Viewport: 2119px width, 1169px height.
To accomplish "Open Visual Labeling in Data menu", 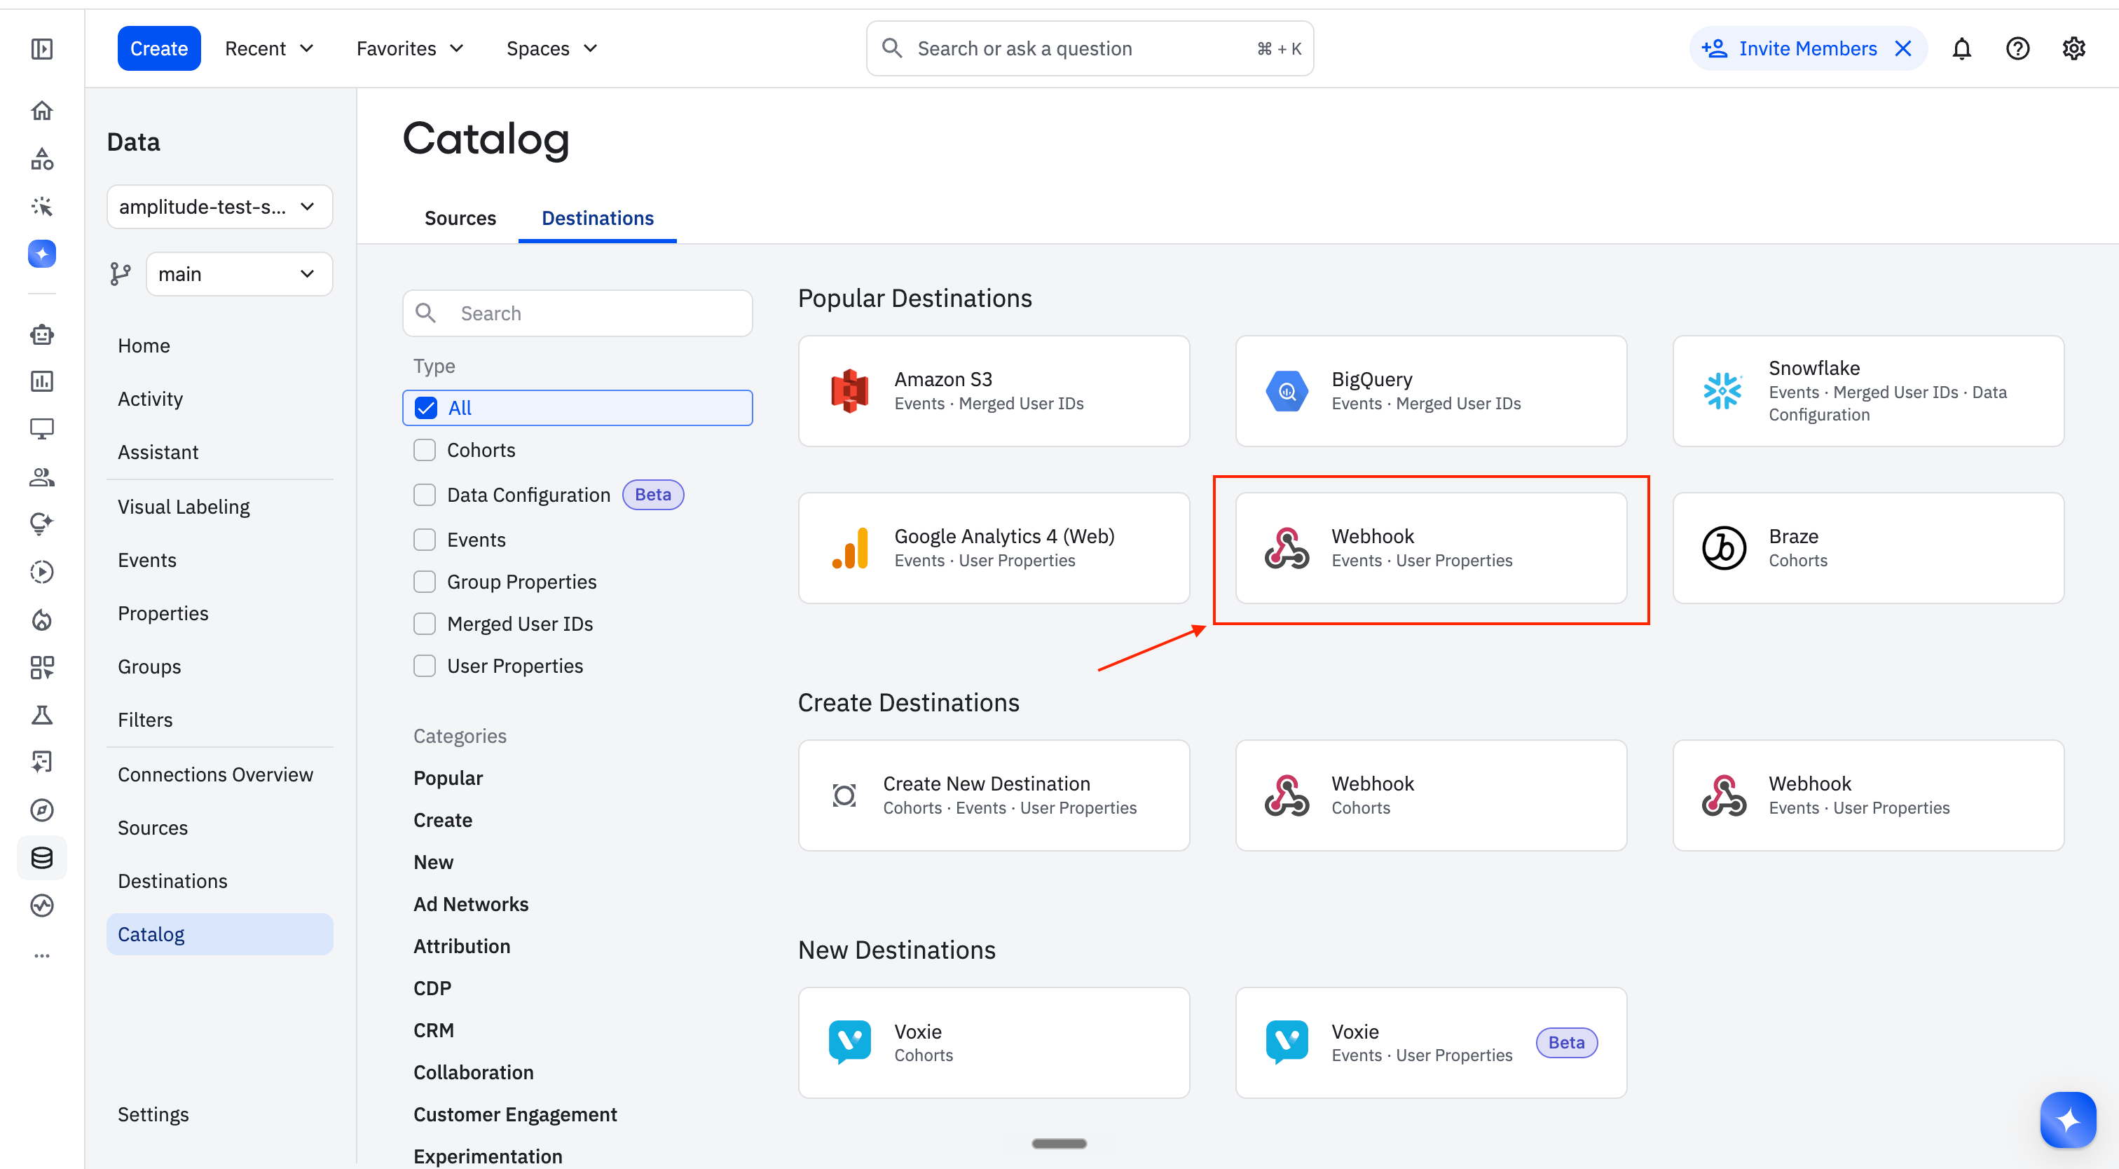I will point(184,507).
